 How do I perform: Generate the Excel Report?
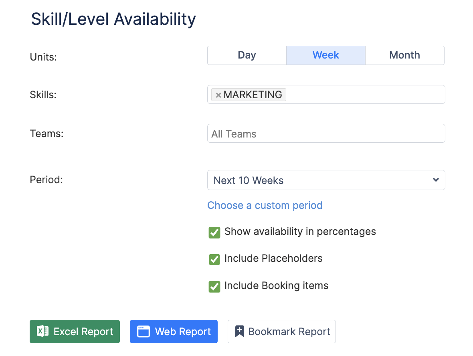tap(75, 332)
